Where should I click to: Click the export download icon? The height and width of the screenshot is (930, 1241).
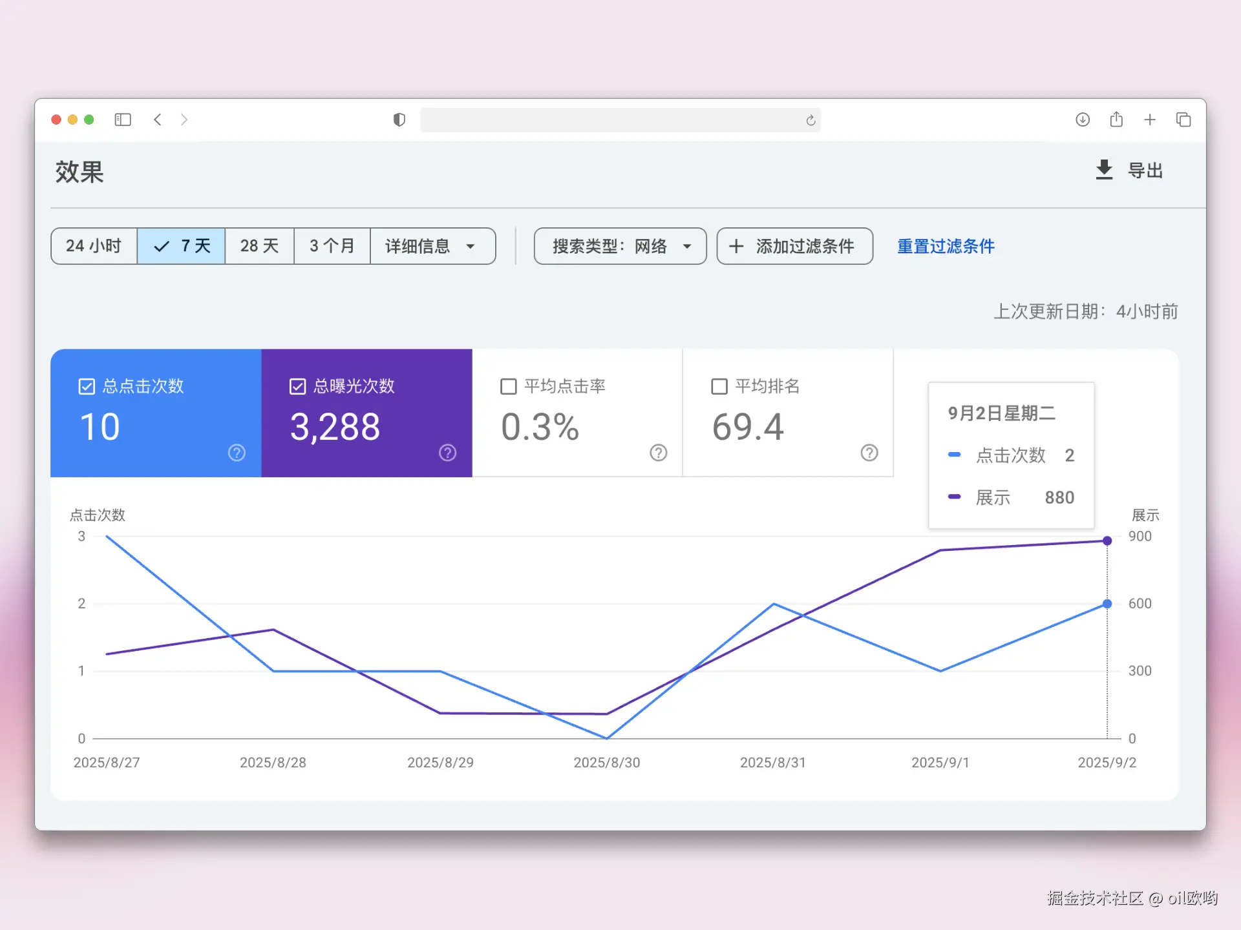[1104, 170]
